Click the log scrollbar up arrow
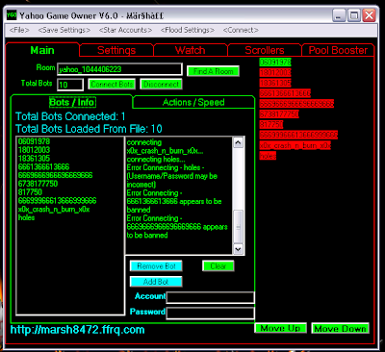 point(238,142)
